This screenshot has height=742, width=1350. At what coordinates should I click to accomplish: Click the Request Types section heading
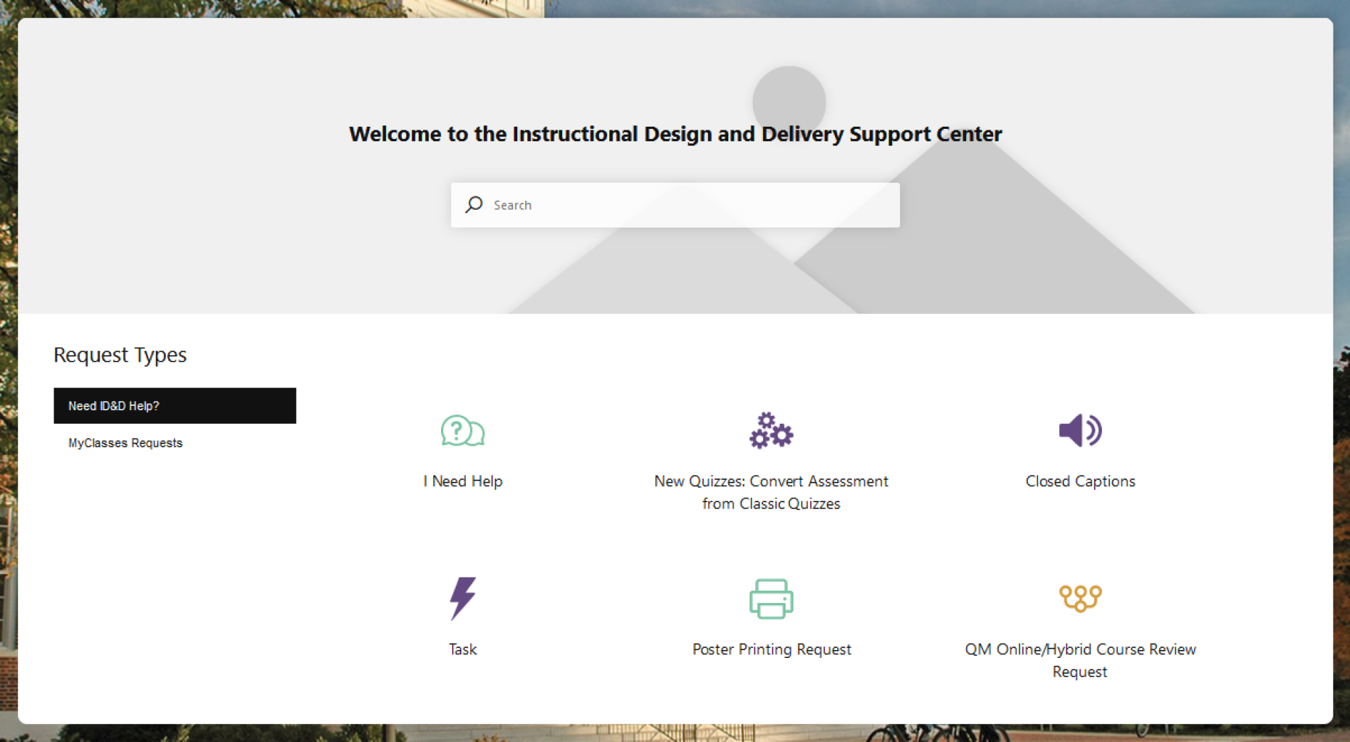[120, 354]
